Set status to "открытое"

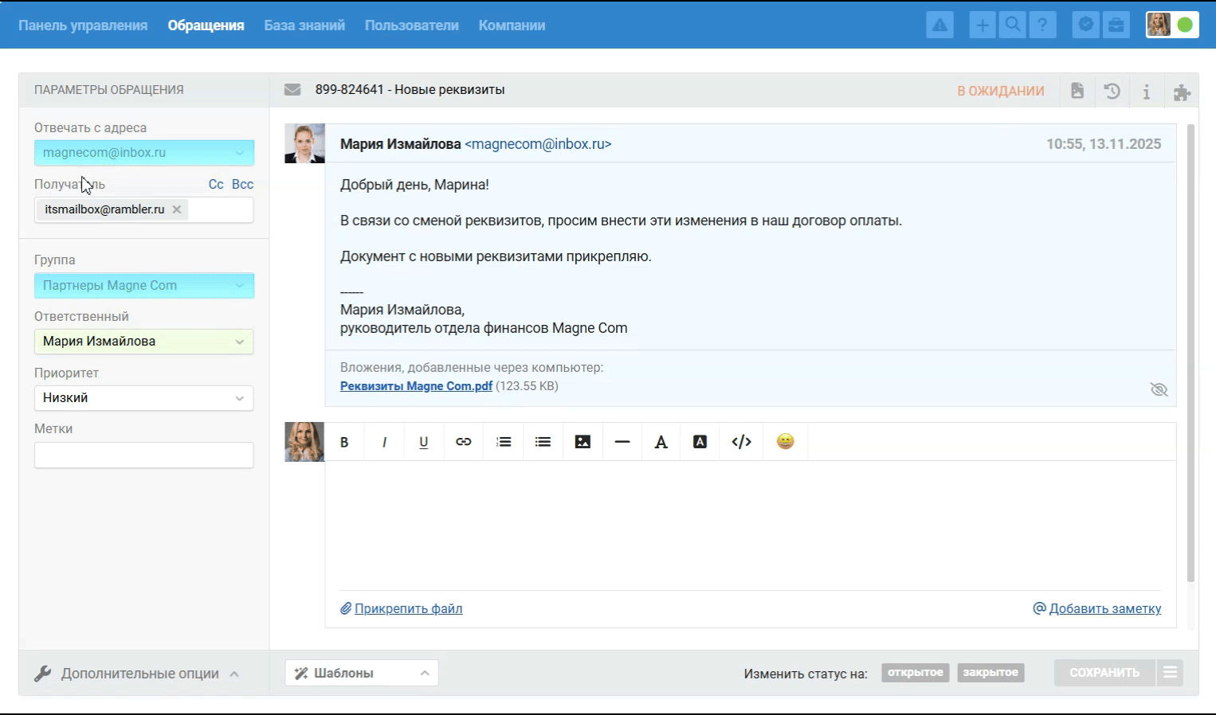click(x=915, y=673)
